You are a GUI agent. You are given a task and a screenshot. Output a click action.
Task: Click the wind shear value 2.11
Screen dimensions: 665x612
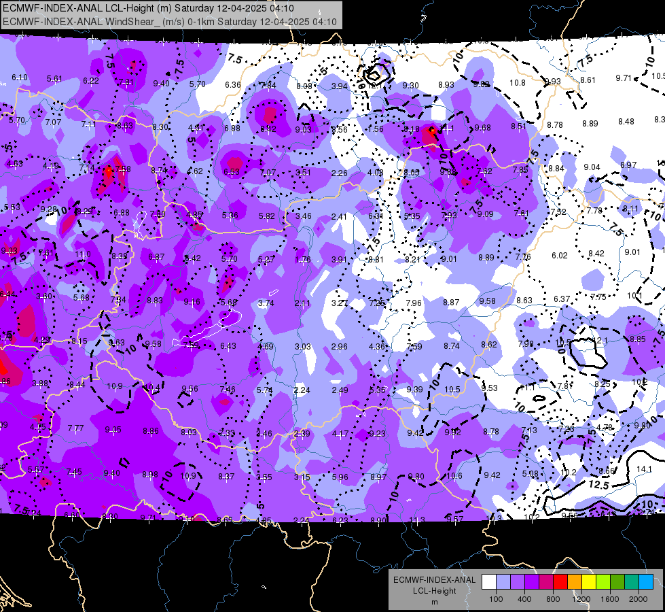(x=302, y=303)
